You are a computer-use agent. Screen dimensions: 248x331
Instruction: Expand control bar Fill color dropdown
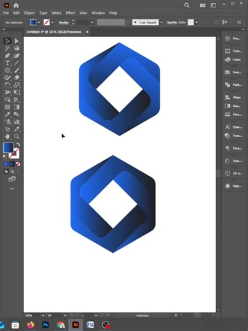[x=39, y=22]
